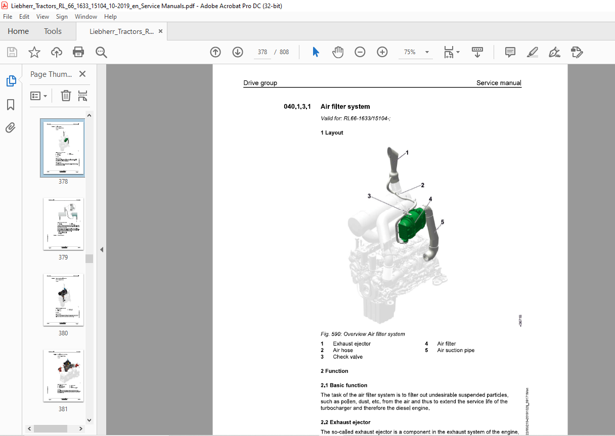Open the Sign menu
Image resolution: width=615 pixels, height=436 pixels.
[62, 17]
